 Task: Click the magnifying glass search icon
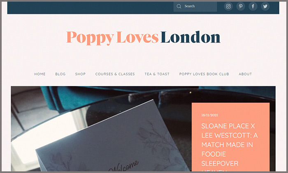(179, 7)
